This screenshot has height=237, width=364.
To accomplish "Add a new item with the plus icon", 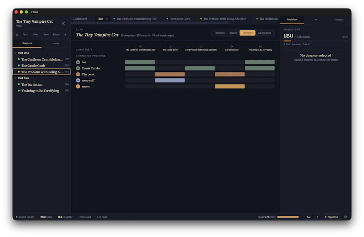I will [x=66, y=35].
